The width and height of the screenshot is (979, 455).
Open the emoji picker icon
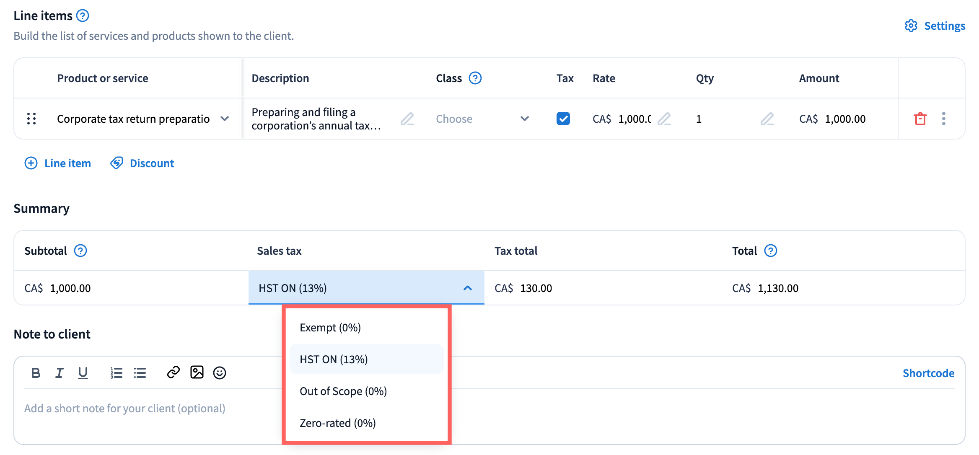click(x=220, y=372)
